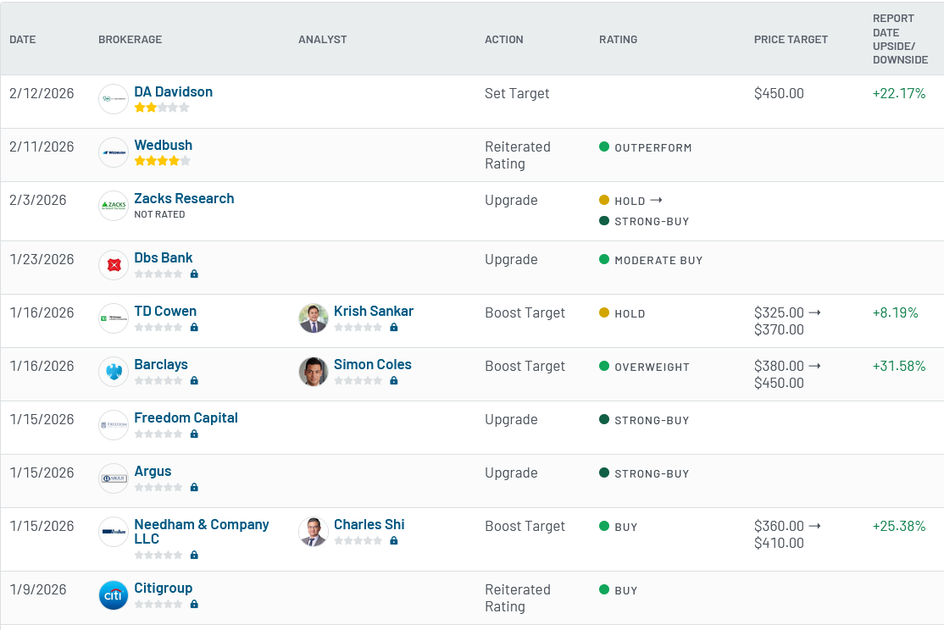The image size is (944, 630).
Task: Click the $450.00 price target for DA Davidson
Action: pos(779,93)
